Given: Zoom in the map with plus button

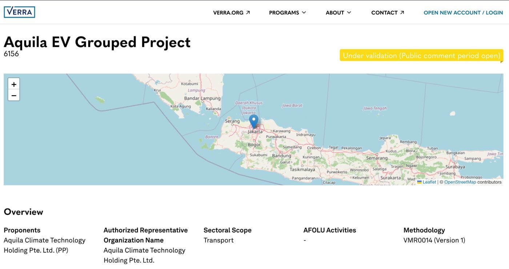Looking at the screenshot, I should click(x=14, y=84).
